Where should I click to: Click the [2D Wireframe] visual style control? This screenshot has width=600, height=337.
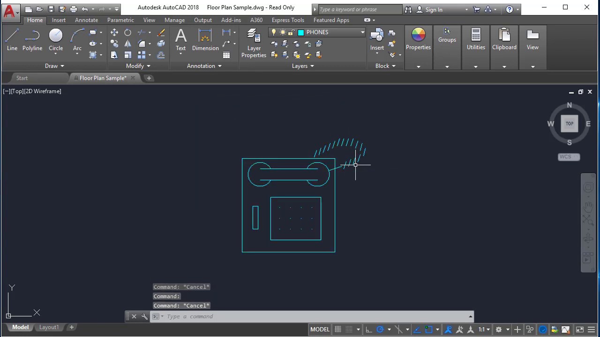[x=43, y=91]
